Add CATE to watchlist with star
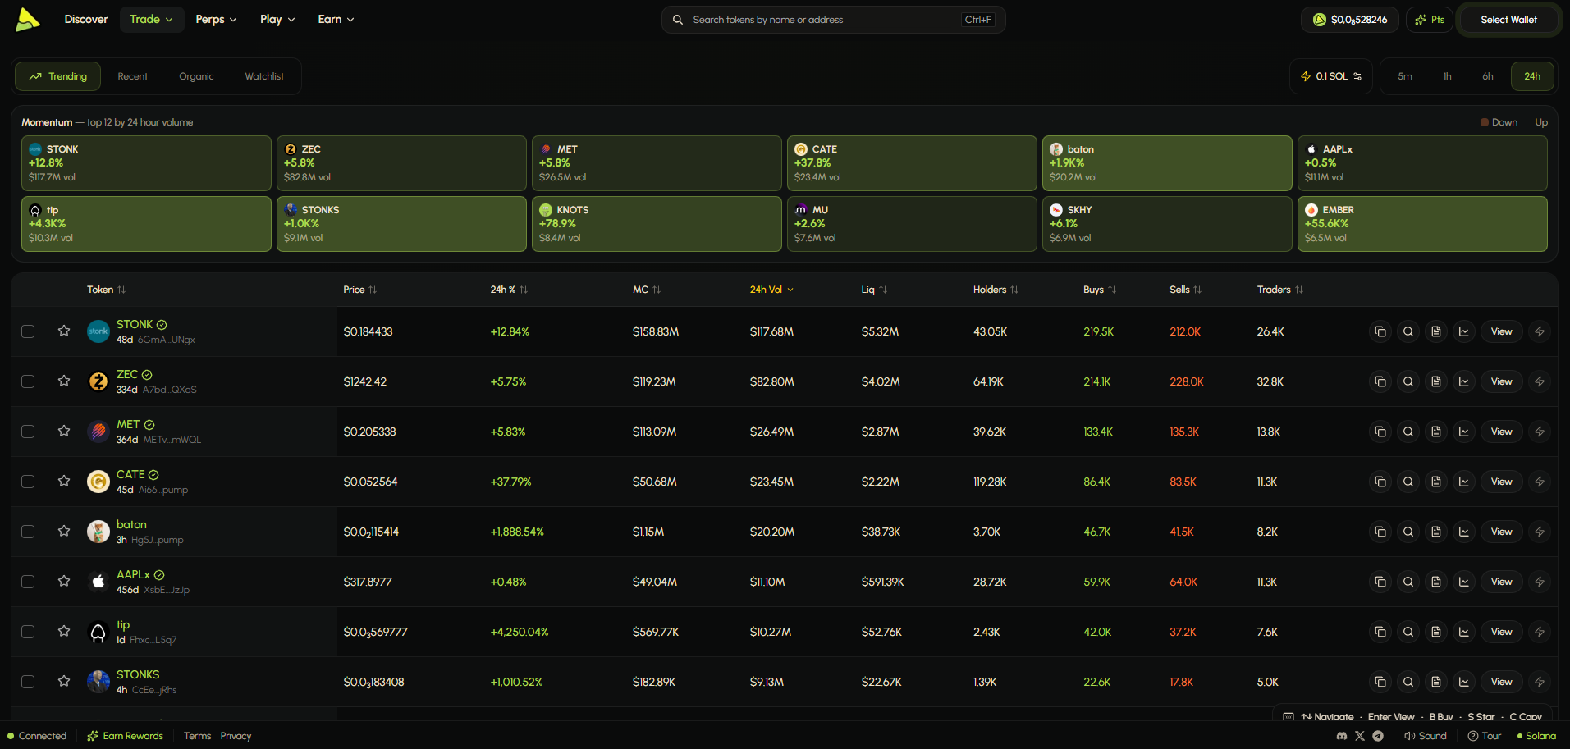 tap(64, 481)
